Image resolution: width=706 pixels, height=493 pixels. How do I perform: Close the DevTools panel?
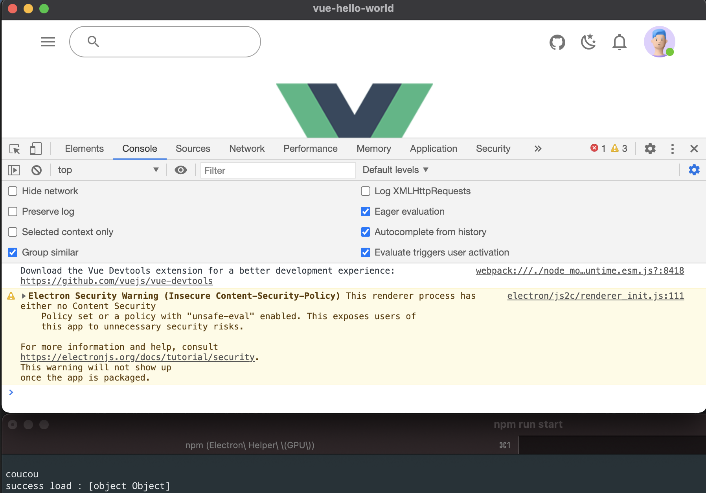[x=694, y=149]
